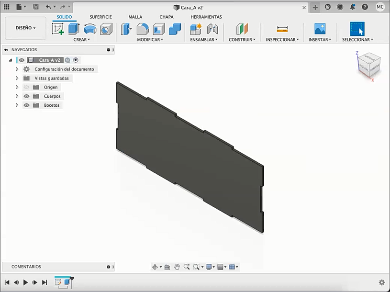Click the Undo arrow

coord(48,7)
